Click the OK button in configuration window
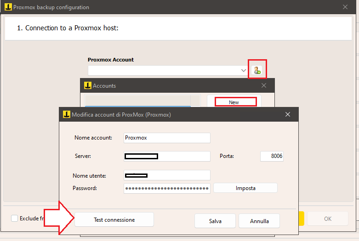Screen dimensions: 359x241 327,219
